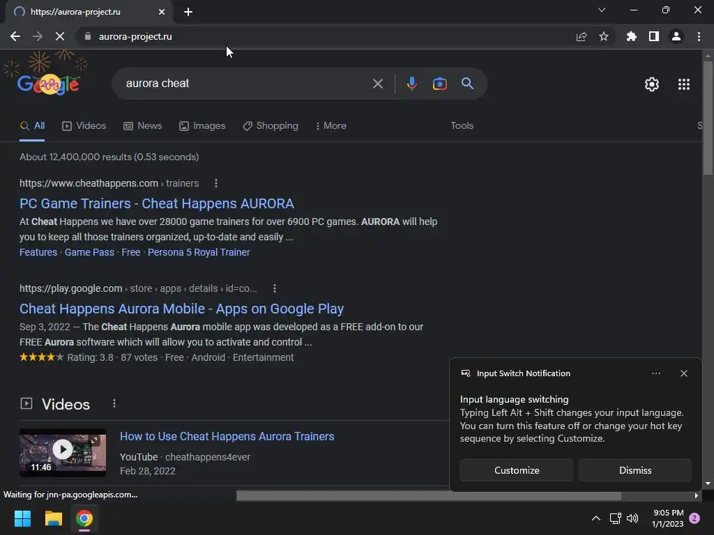Share this page from the address bar
The height and width of the screenshot is (535, 714).
[582, 36]
